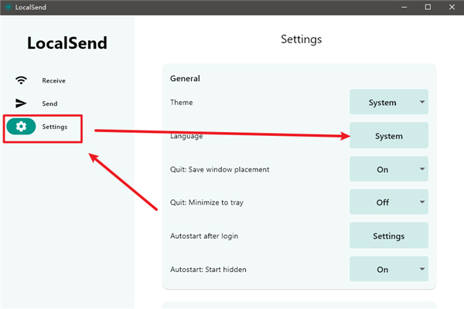The height and width of the screenshot is (309, 464).
Task: Close the LocalSend window
Action: [x=450, y=6]
